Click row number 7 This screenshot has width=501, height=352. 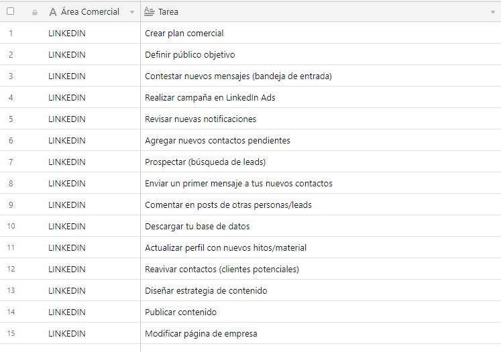coord(11,162)
